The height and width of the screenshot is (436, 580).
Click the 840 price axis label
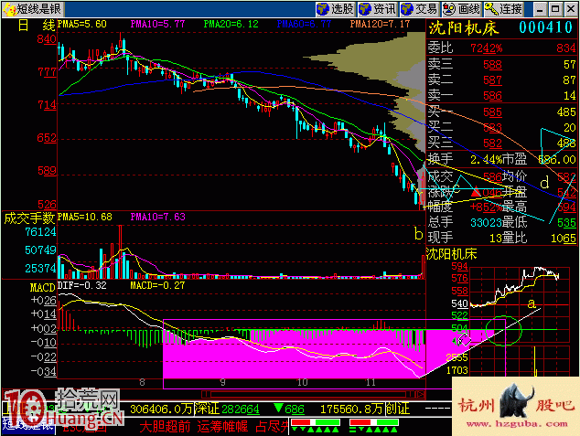coord(47,39)
